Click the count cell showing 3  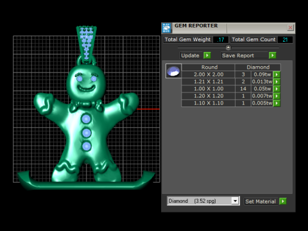point(243,74)
